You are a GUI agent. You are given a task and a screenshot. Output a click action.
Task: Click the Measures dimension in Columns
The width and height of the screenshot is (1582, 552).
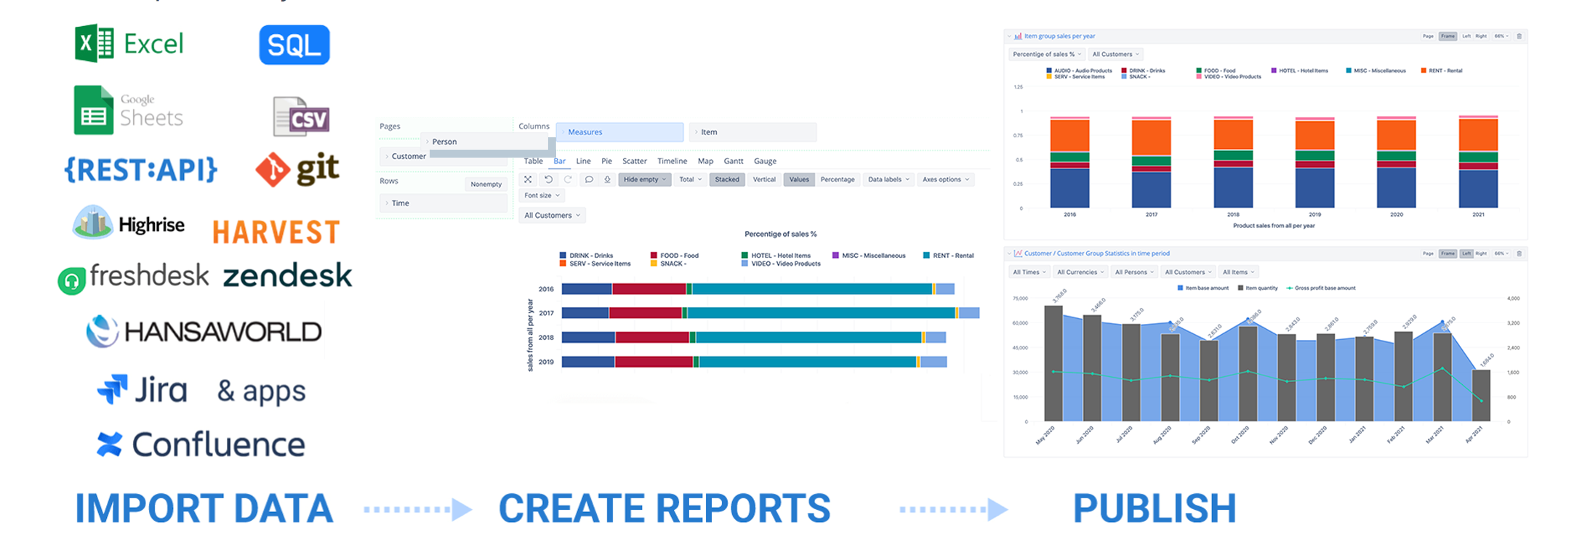[619, 132]
